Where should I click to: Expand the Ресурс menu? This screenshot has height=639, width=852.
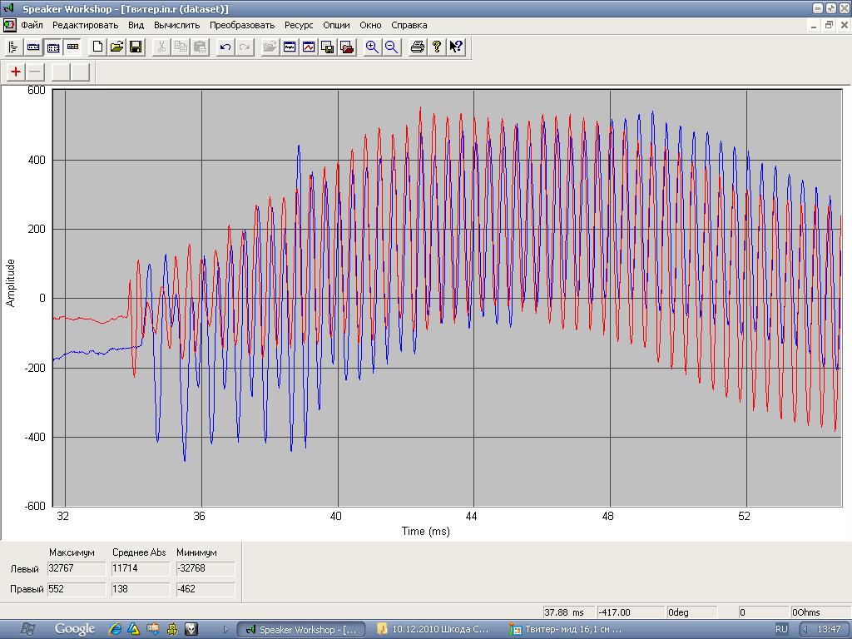(299, 25)
